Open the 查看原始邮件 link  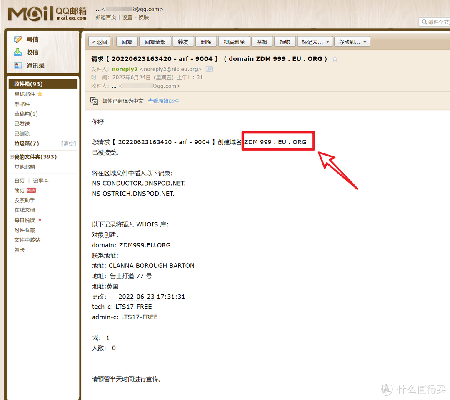(163, 101)
